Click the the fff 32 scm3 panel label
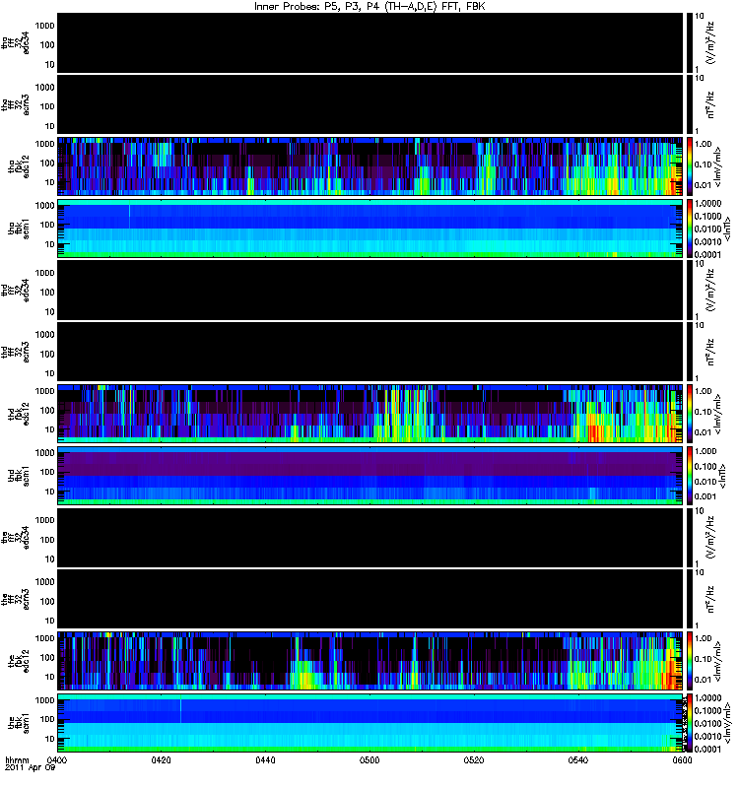739x788 pixels. pos(16,599)
